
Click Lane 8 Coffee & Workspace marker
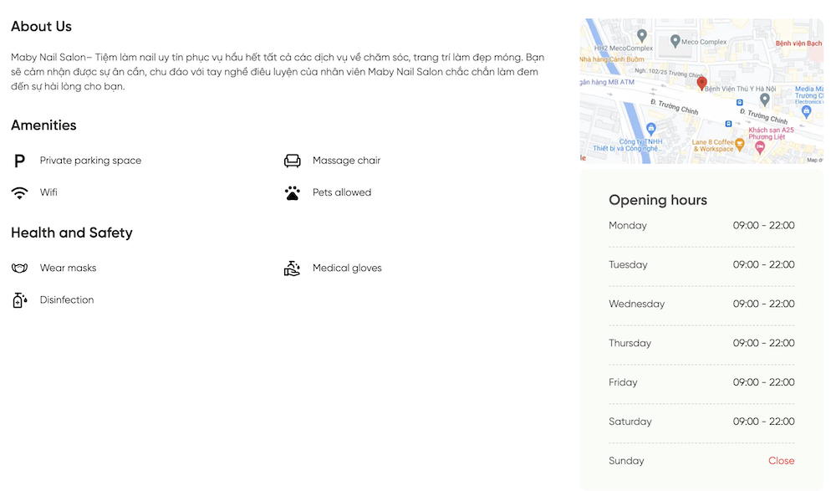pyautogui.click(x=740, y=144)
